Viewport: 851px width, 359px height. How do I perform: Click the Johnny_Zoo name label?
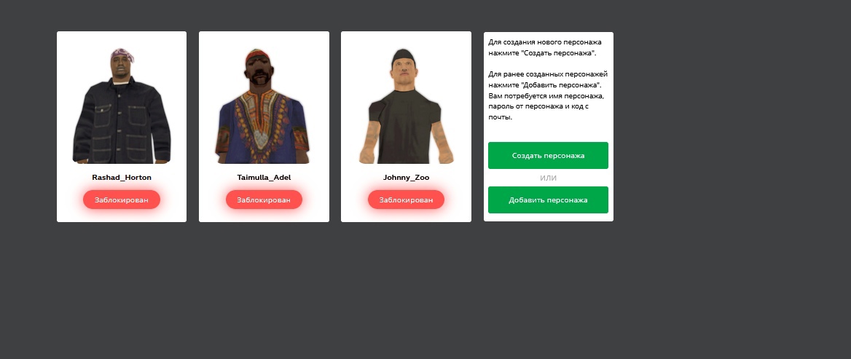(406, 178)
